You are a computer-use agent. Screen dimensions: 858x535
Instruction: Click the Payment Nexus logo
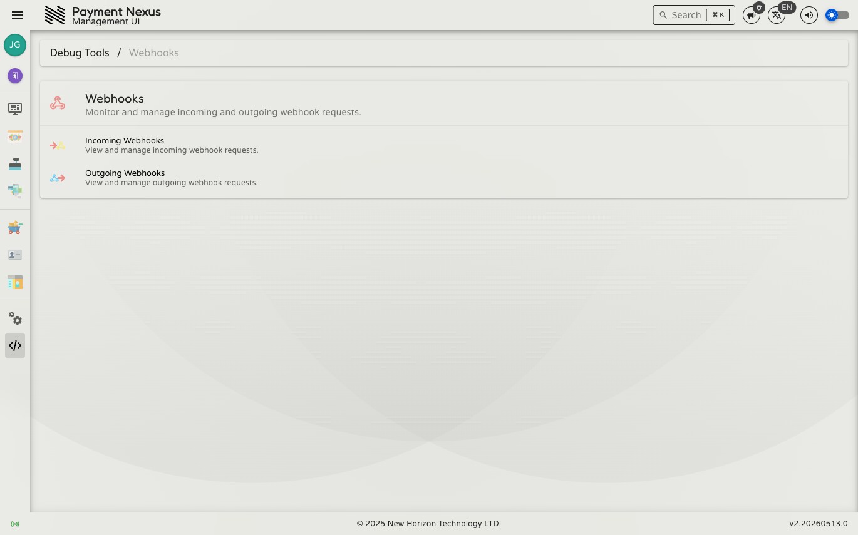coord(54,15)
